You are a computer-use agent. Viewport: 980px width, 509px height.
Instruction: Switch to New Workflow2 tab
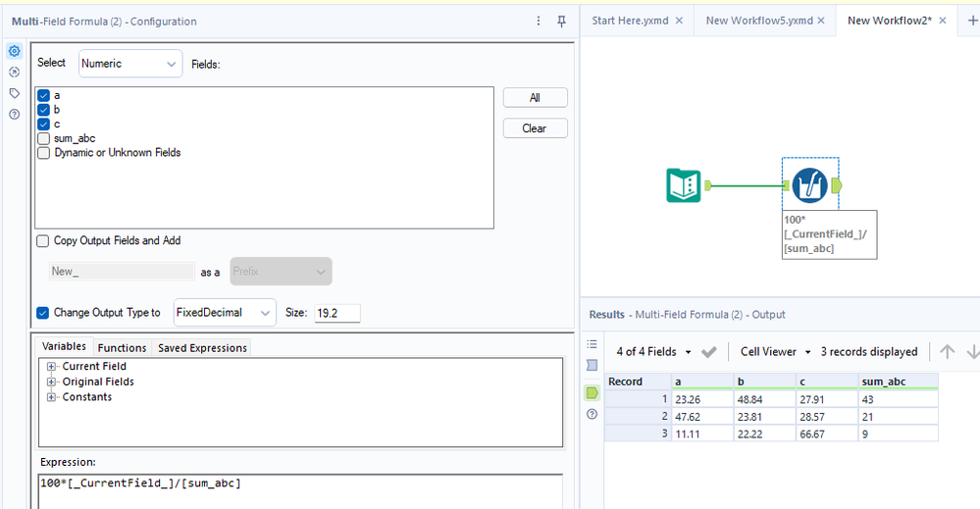click(890, 21)
